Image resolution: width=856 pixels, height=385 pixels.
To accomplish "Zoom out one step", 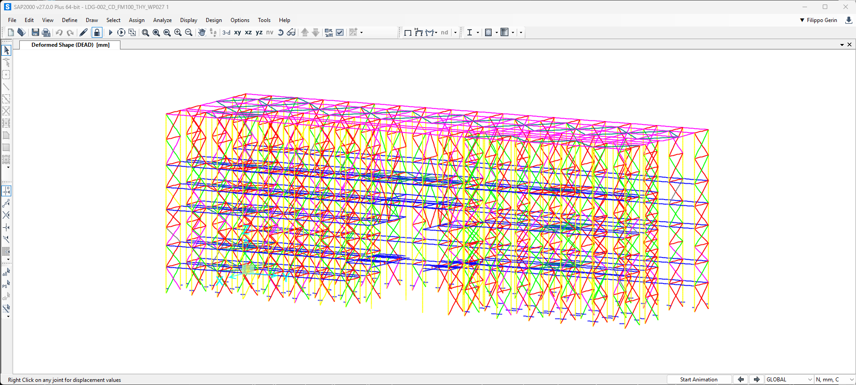I will tap(189, 32).
